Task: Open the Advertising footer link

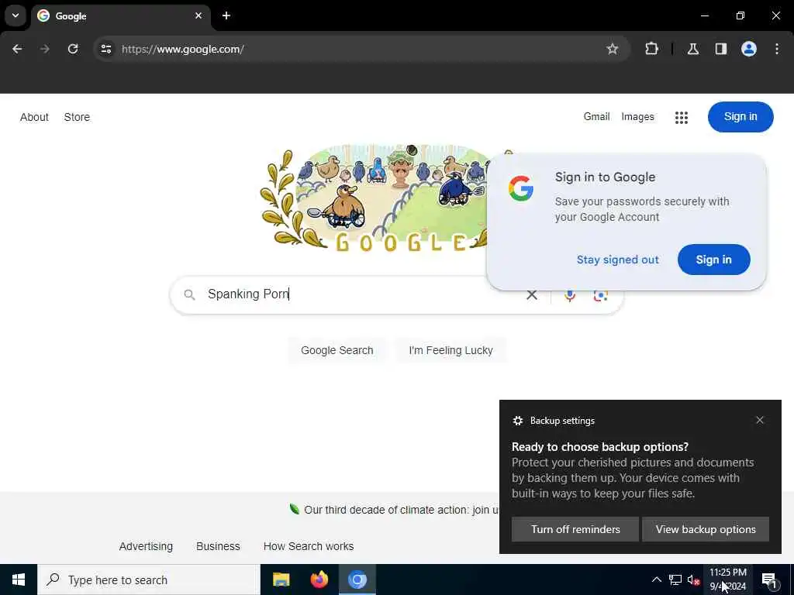Action: tap(146, 546)
